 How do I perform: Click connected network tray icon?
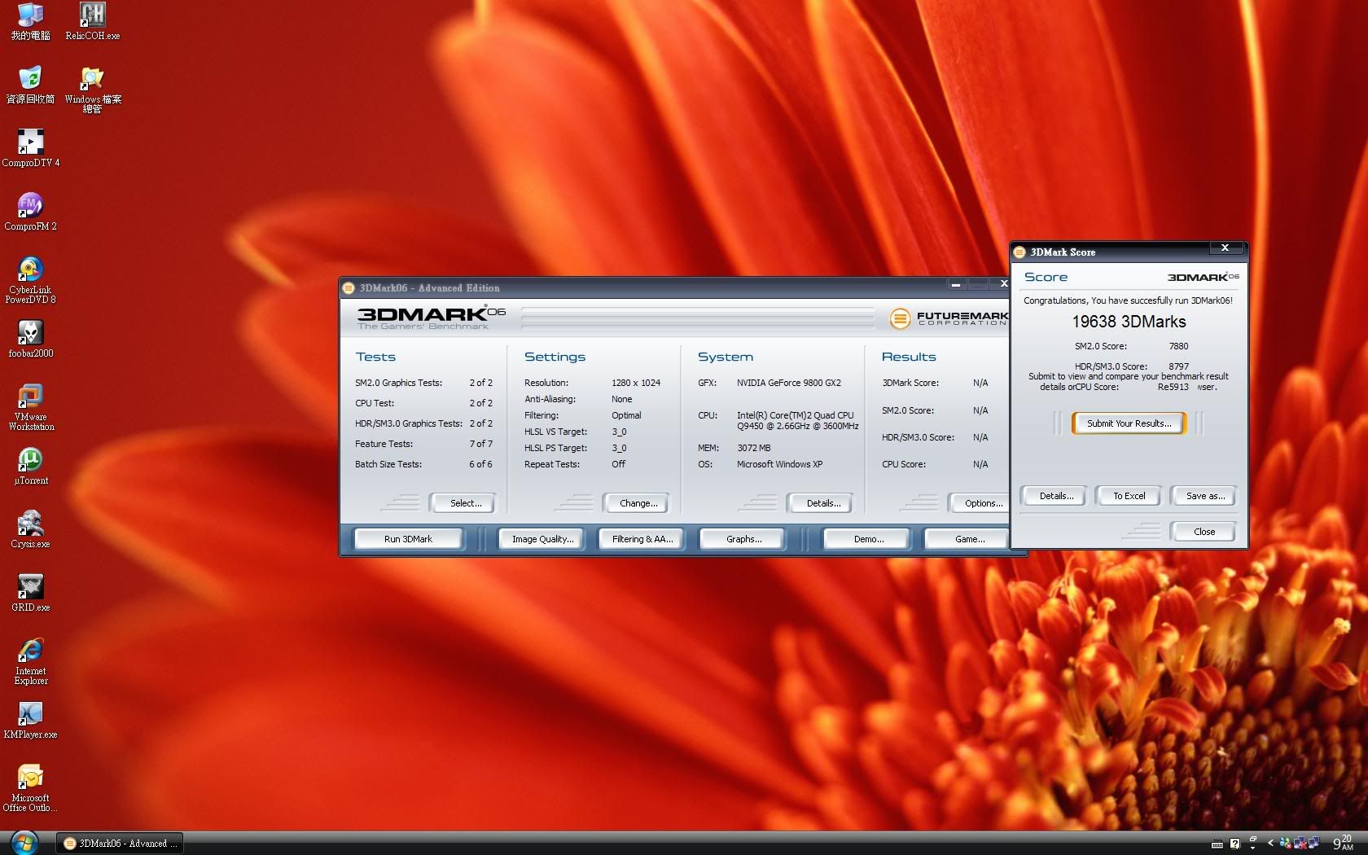(x=1313, y=843)
